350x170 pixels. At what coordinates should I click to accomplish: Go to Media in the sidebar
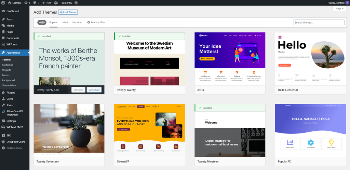(x=10, y=26)
